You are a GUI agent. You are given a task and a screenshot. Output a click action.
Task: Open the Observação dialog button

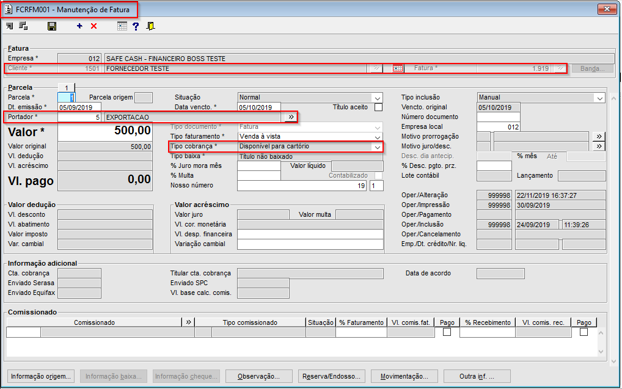point(259,376)
